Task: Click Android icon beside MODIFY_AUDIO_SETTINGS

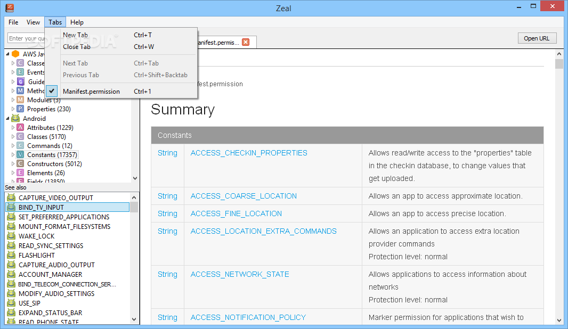Action: [x=12, y=293]
